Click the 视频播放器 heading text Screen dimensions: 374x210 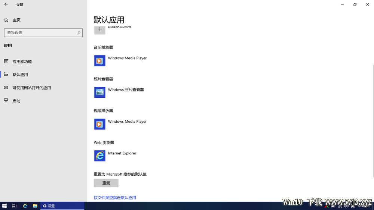click(103, 110)
